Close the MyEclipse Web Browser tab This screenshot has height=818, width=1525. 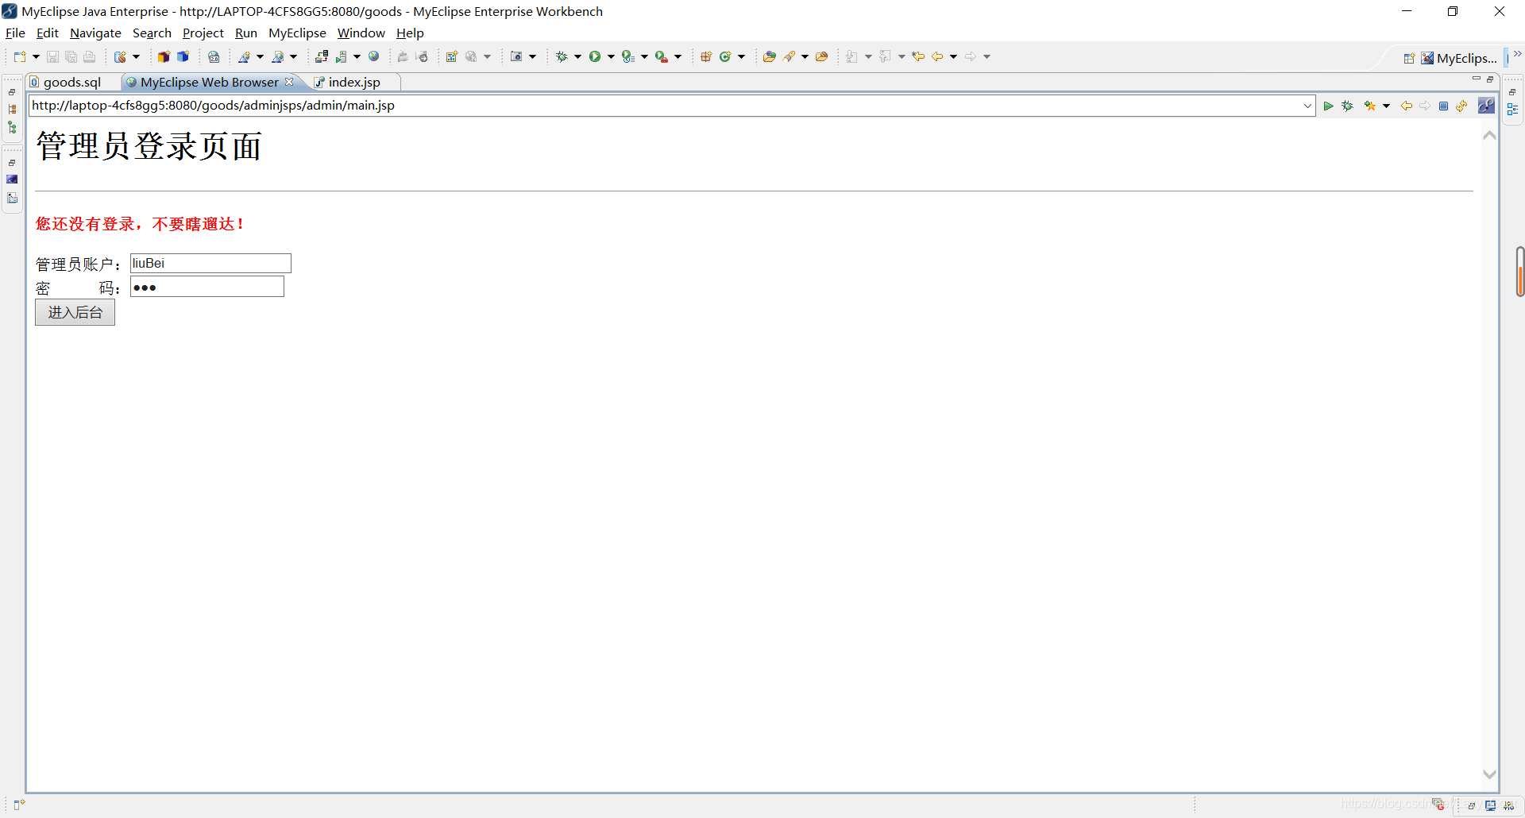[289, 82]
